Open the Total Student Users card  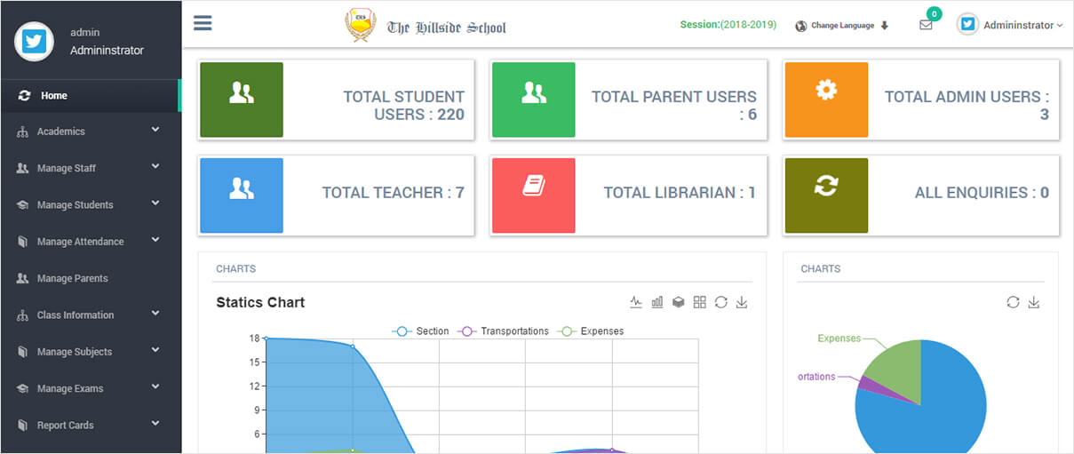tap(336, 100)
